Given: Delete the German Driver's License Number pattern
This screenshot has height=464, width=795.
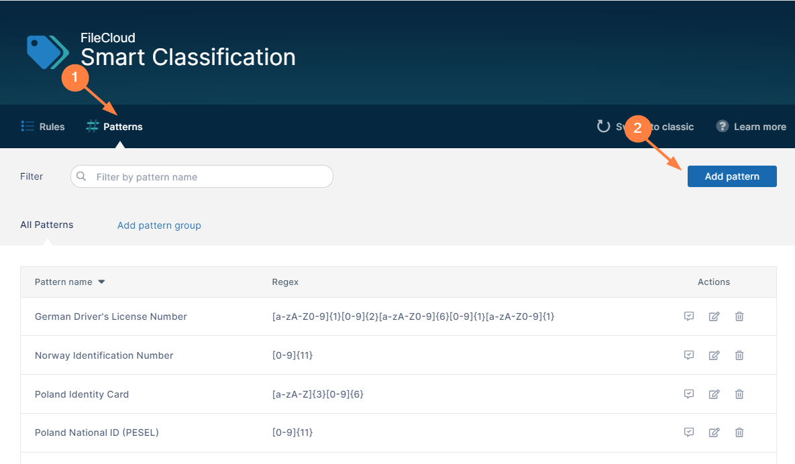Looking at the screenshot, I should [739, 316].
